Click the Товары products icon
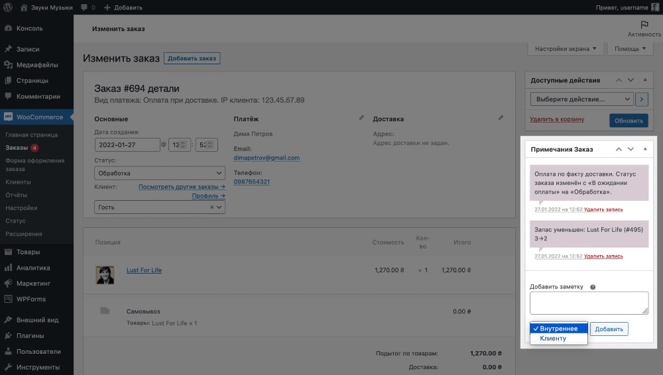 pyautogui.click(x=8, y=252)
